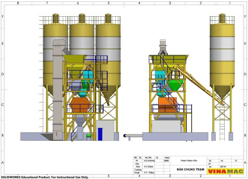Click the SOLIDWORKS Educational Product watermark text
Image resolution: width=248 pixels, height=179 pixels.
45,177
